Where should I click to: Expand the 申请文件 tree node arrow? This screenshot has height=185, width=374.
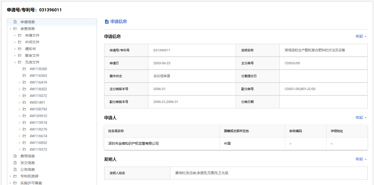click(15, 35)
